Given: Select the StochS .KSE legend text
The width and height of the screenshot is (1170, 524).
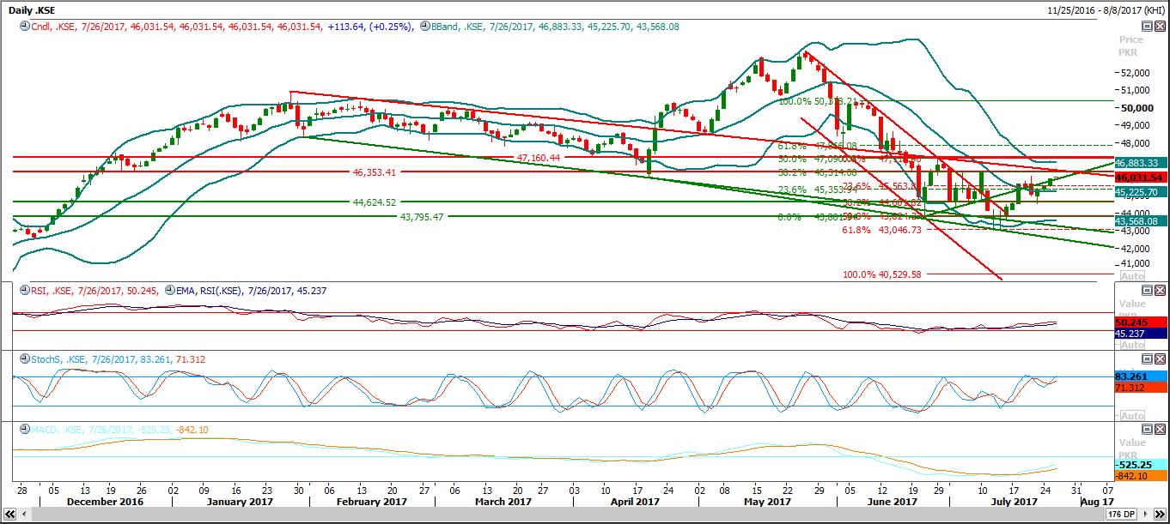Looking at the screenshot, I should coord(119,359).
